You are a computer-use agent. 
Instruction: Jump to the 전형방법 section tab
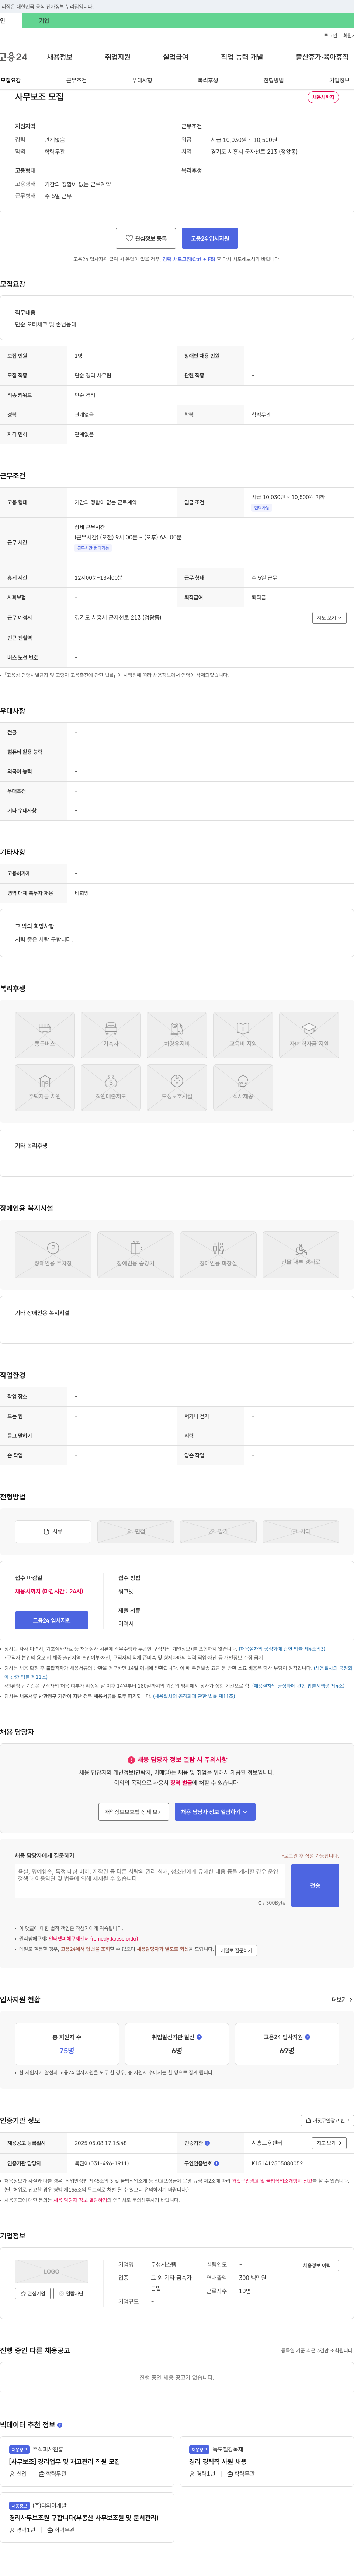tap(273, 80)
